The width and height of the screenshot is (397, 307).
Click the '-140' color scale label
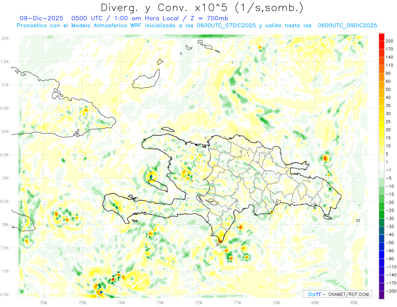click(x=391, y=275)
